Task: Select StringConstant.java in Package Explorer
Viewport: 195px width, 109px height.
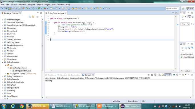Action: point(23,71)
